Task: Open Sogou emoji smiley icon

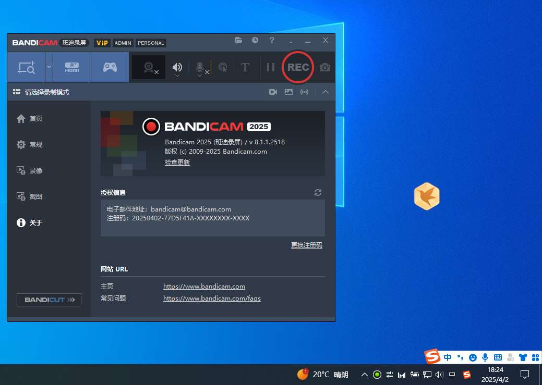Action: [473, 357]
